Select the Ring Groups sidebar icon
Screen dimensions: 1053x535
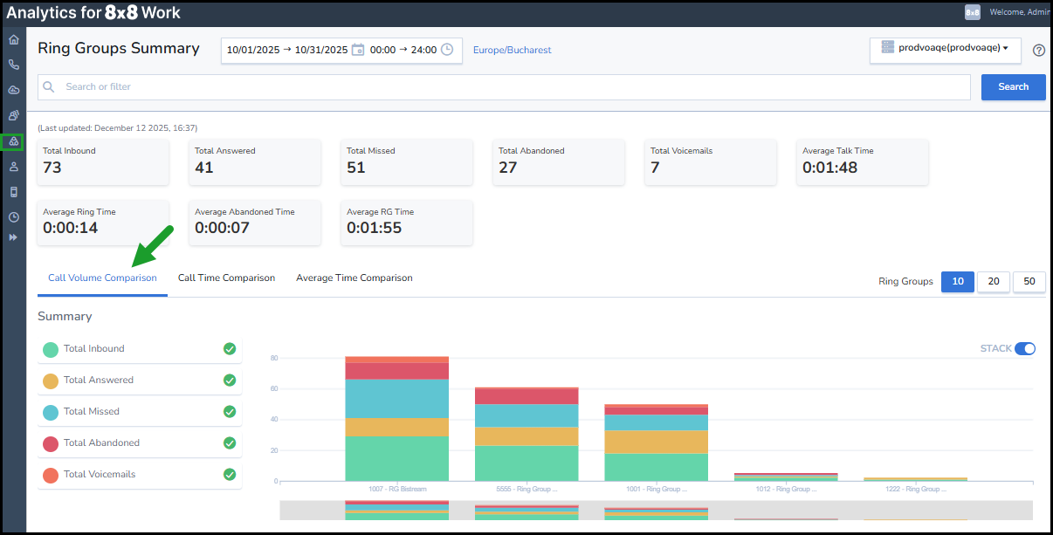click(13, 141)
